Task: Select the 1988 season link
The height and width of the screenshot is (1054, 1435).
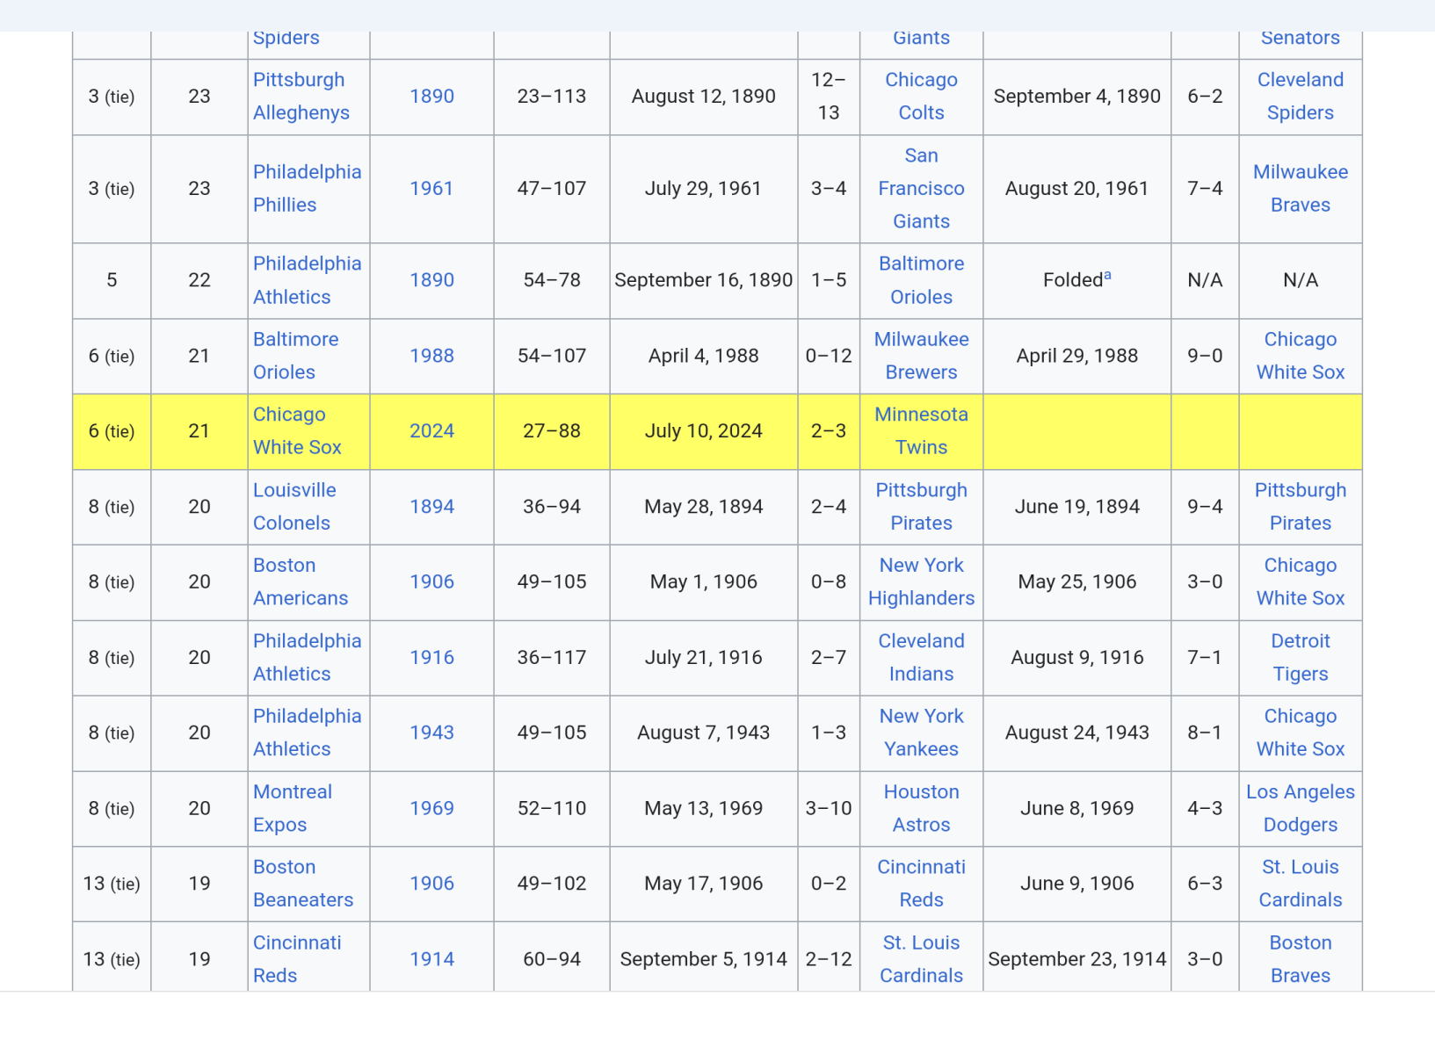Action: (431, 356)
